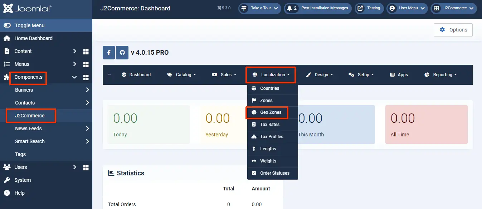
Task: Expand the Content menu chevron
Action: click(74, 51)
